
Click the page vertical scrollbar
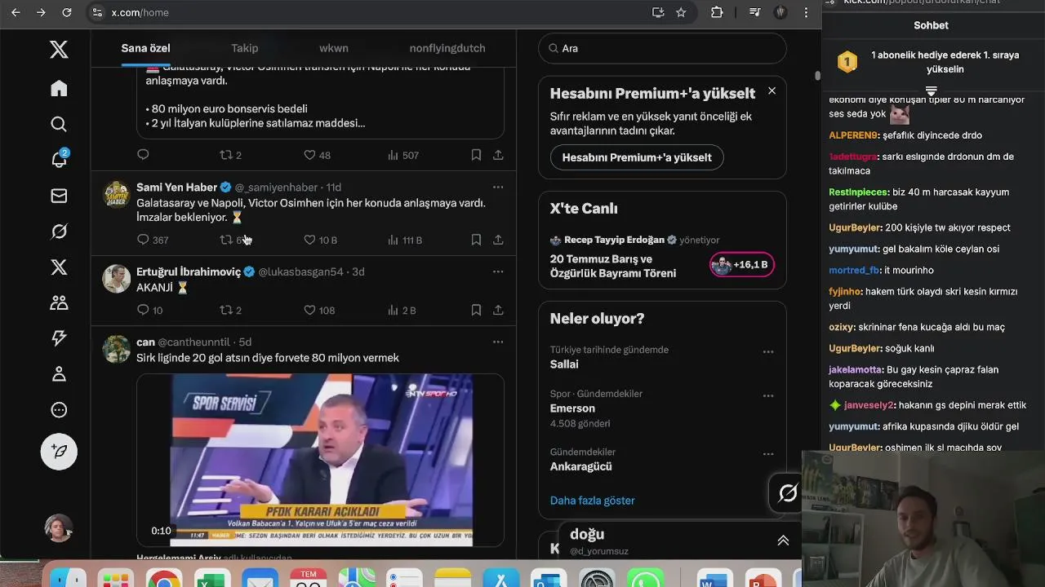[x=817, y=76]
